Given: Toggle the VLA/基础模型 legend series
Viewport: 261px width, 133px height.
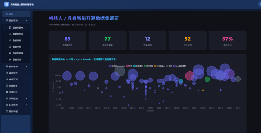Looking at the screenshot, I should (179, 66).
